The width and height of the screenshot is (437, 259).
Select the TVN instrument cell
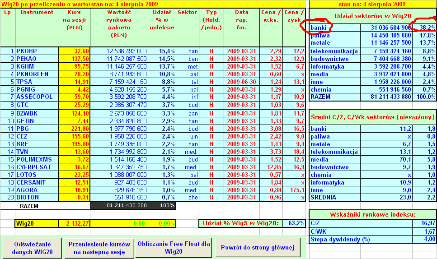[37, 152]
